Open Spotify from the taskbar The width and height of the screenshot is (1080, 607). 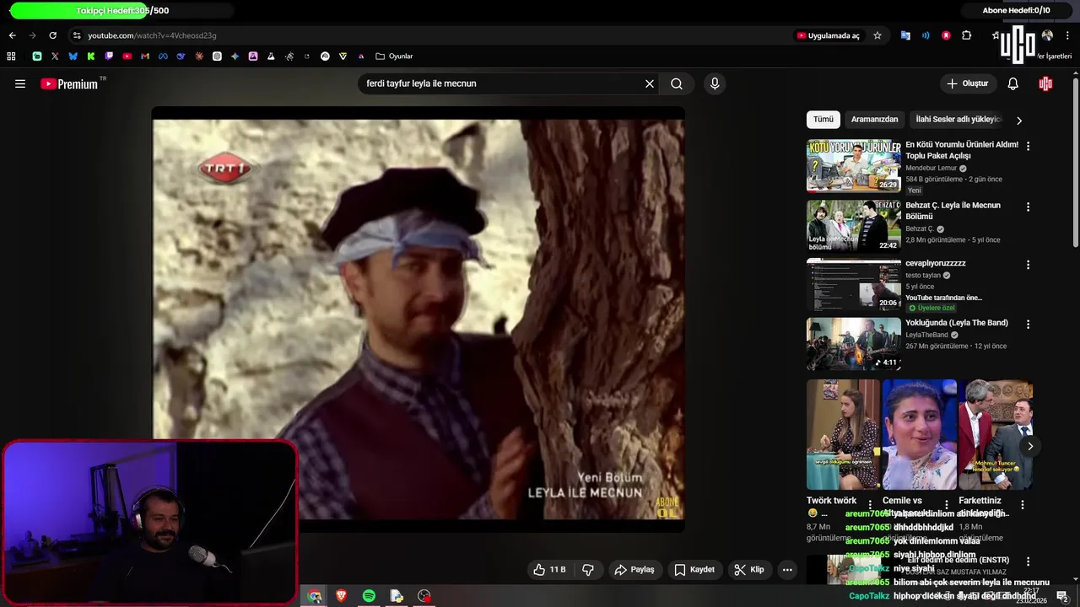pos(369,596)
